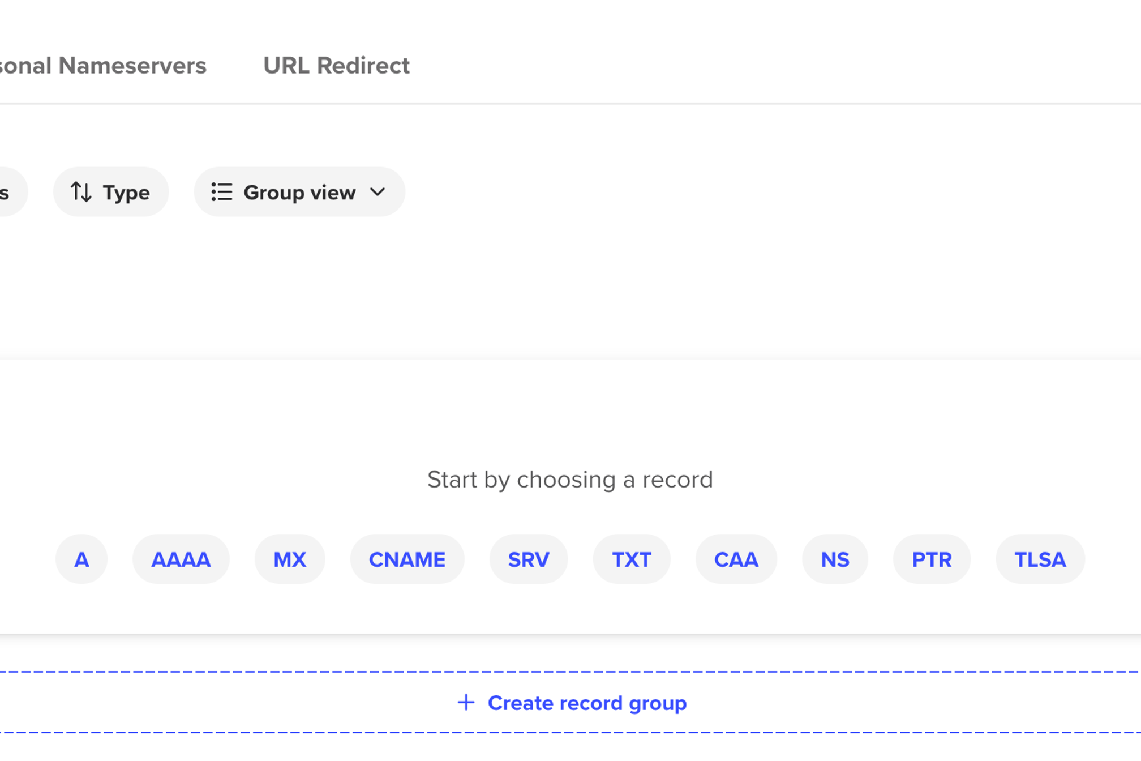Click the plus icon for Create record group
This screenshot has height=761, width=1141.
pos(466,703)
